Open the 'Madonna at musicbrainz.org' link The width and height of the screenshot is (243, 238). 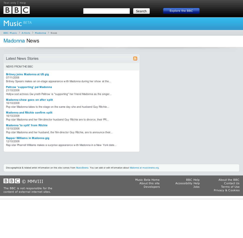(144, 168)
